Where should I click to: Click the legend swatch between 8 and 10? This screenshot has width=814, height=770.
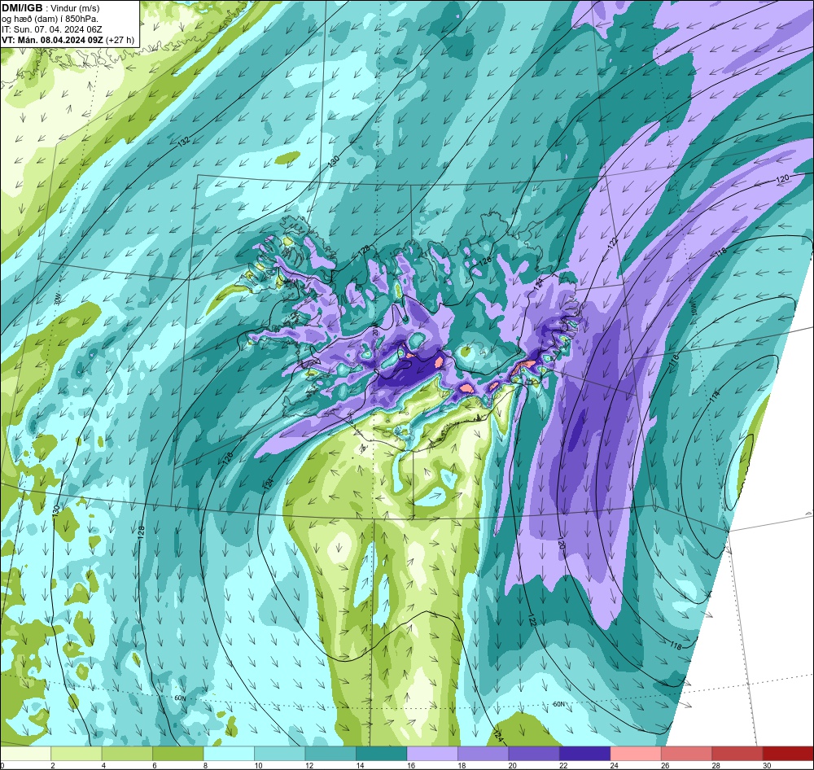[230, 754]
